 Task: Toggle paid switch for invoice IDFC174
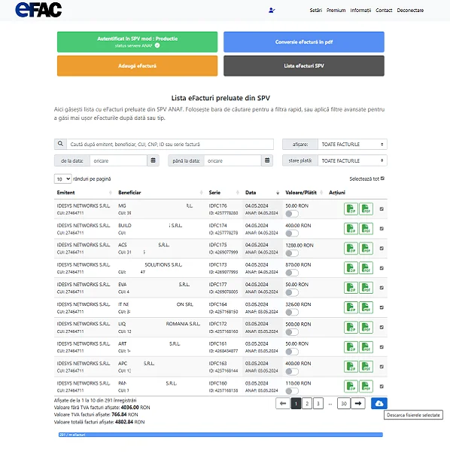(x=292, y=234)
